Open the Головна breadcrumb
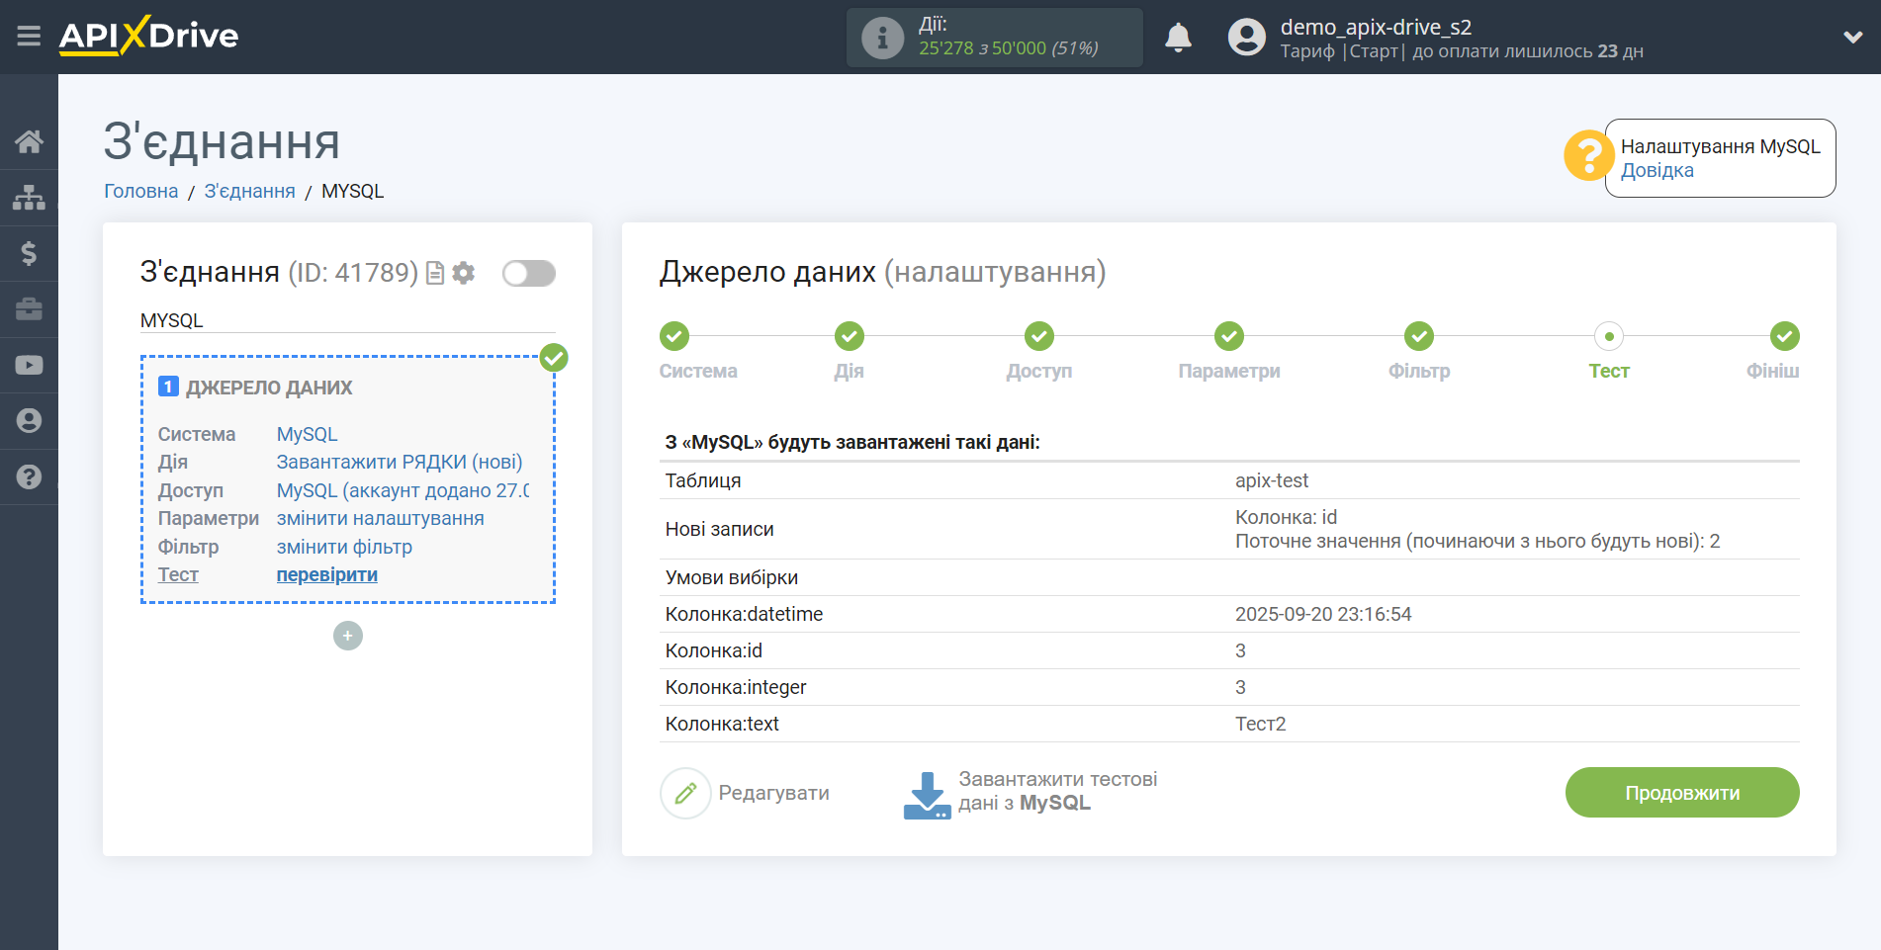This screenshot has width=1881, height=950. 141,191
